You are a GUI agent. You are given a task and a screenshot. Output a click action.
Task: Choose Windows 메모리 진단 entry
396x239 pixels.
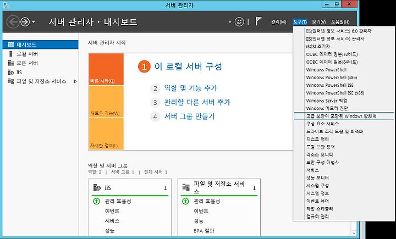(x=344, y=108)
